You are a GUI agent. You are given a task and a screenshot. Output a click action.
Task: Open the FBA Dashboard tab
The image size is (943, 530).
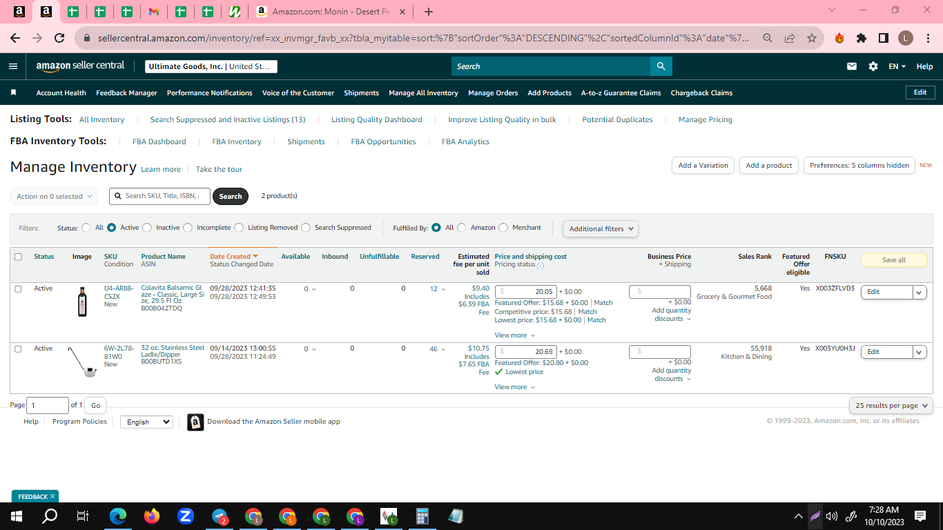click(x=159, y=141)
